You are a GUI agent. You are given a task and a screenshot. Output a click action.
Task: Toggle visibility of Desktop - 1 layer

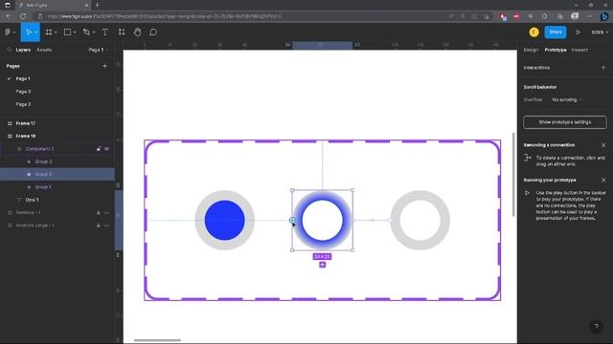pos(106,212)
